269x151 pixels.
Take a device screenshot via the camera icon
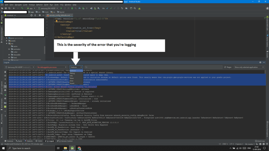[x=5, y=103]
